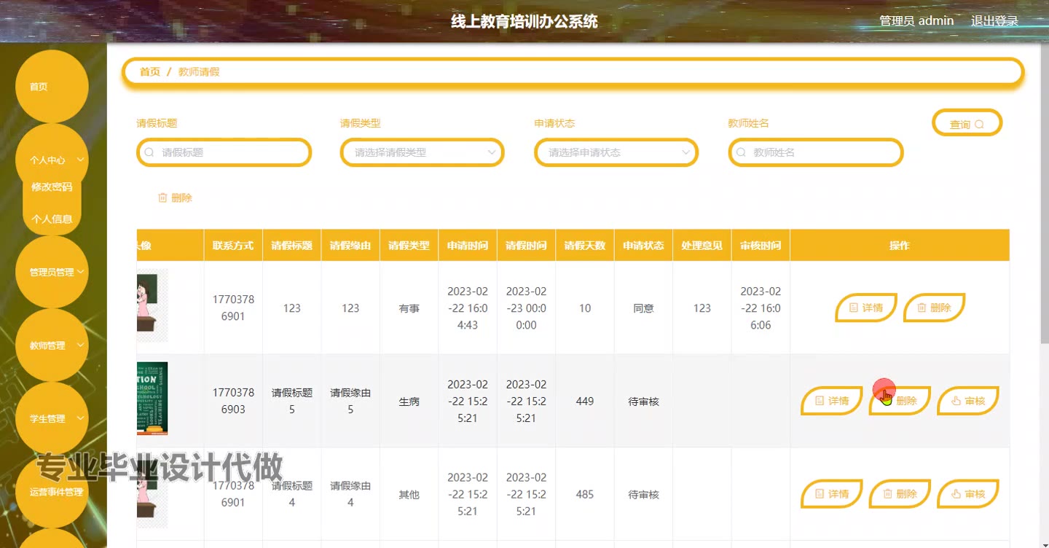Click 首页 in the breadcrumb
Viewport: 1049px width, 548px height.
pos(150,71)
